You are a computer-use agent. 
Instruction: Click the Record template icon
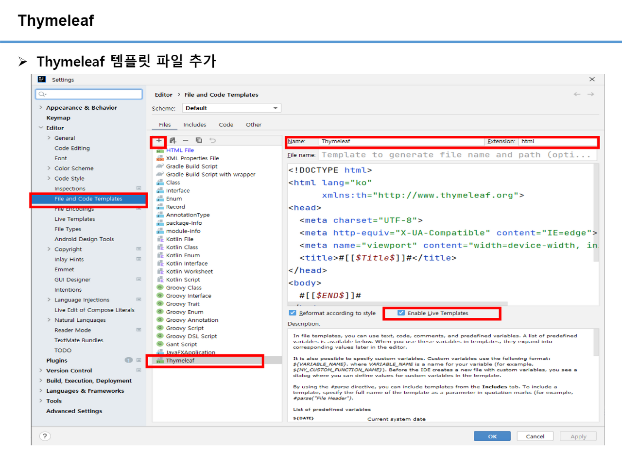[x=160, y=207]
